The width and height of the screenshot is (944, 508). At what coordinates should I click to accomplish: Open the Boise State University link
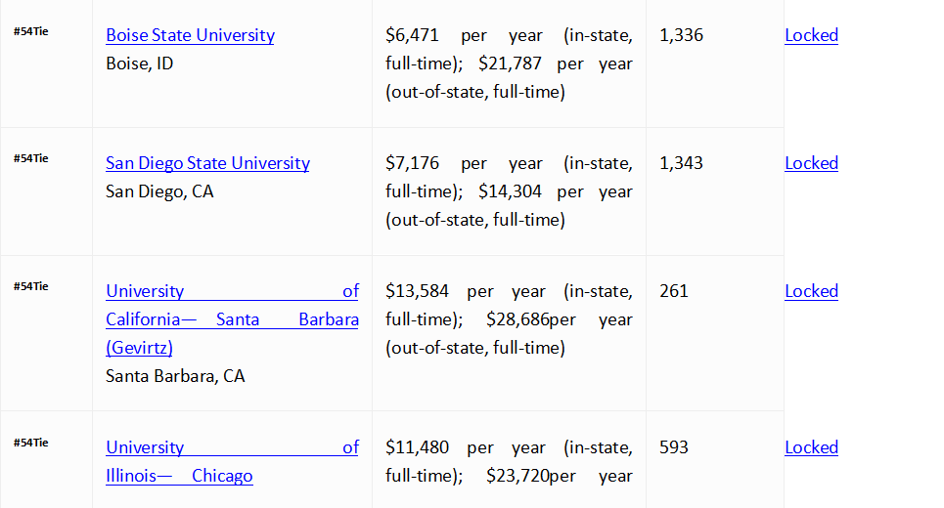click(190, 35)
